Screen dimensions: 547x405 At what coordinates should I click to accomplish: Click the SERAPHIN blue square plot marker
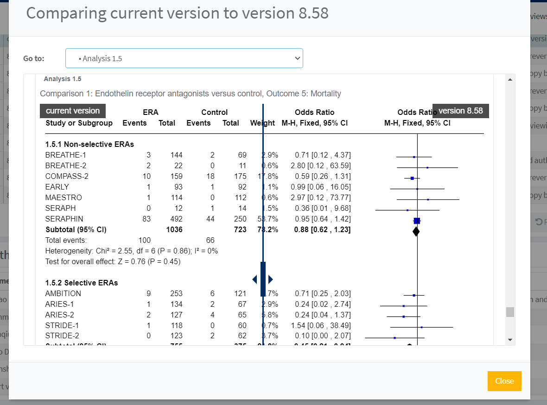click(417, 221)
